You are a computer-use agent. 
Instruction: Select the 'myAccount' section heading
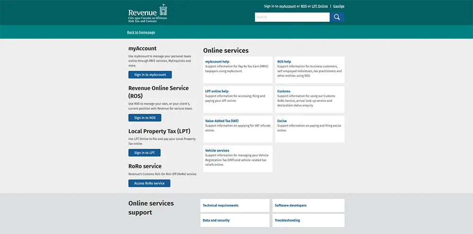(x=142, y=49)
